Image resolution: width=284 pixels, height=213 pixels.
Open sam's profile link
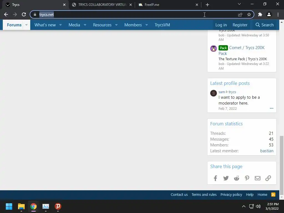click(222, 92)
